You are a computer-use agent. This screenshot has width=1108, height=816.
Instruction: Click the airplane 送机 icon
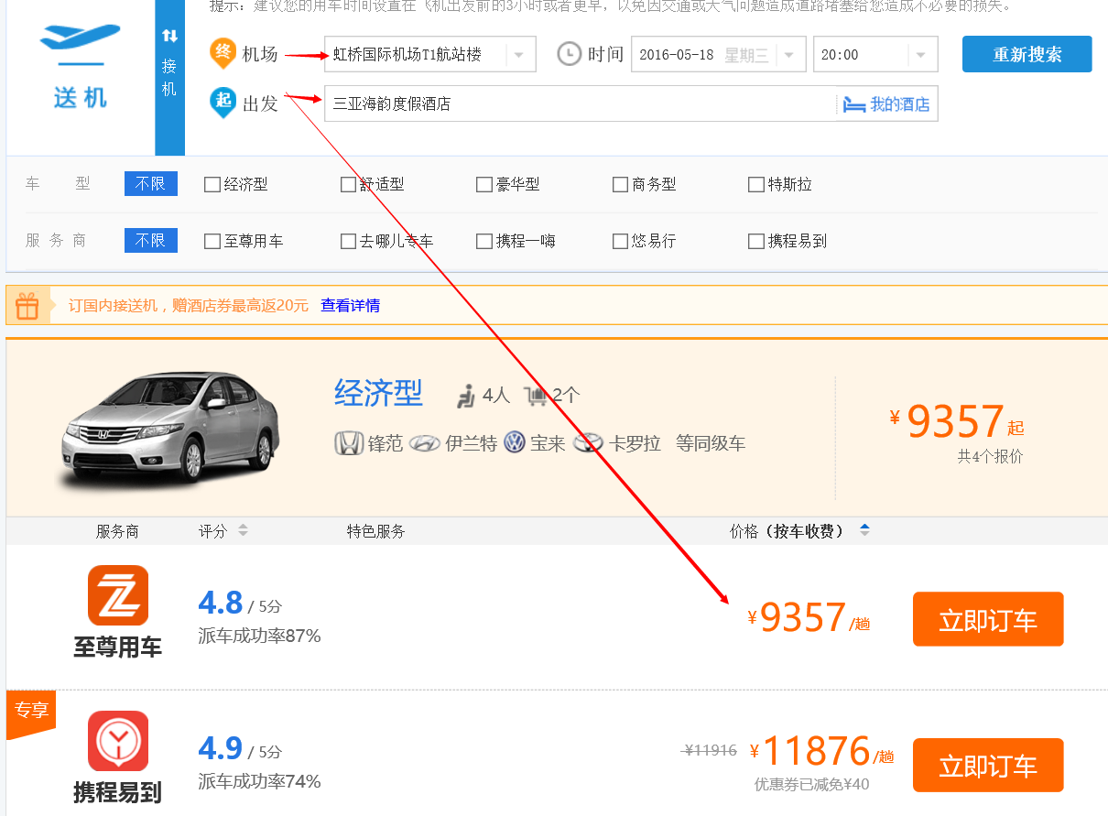point(80,43)
